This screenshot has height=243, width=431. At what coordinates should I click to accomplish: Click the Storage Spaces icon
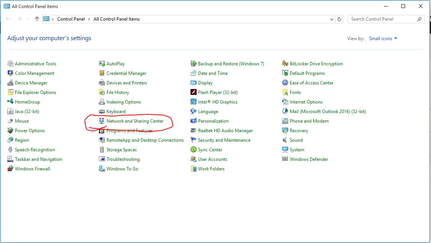point(102,150)
